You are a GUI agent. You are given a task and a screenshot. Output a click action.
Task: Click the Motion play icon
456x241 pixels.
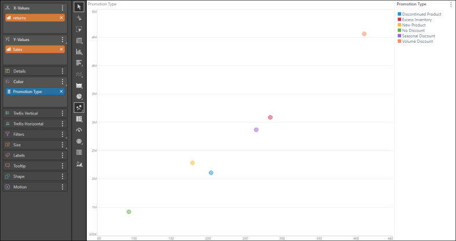[x=8, y=187]
